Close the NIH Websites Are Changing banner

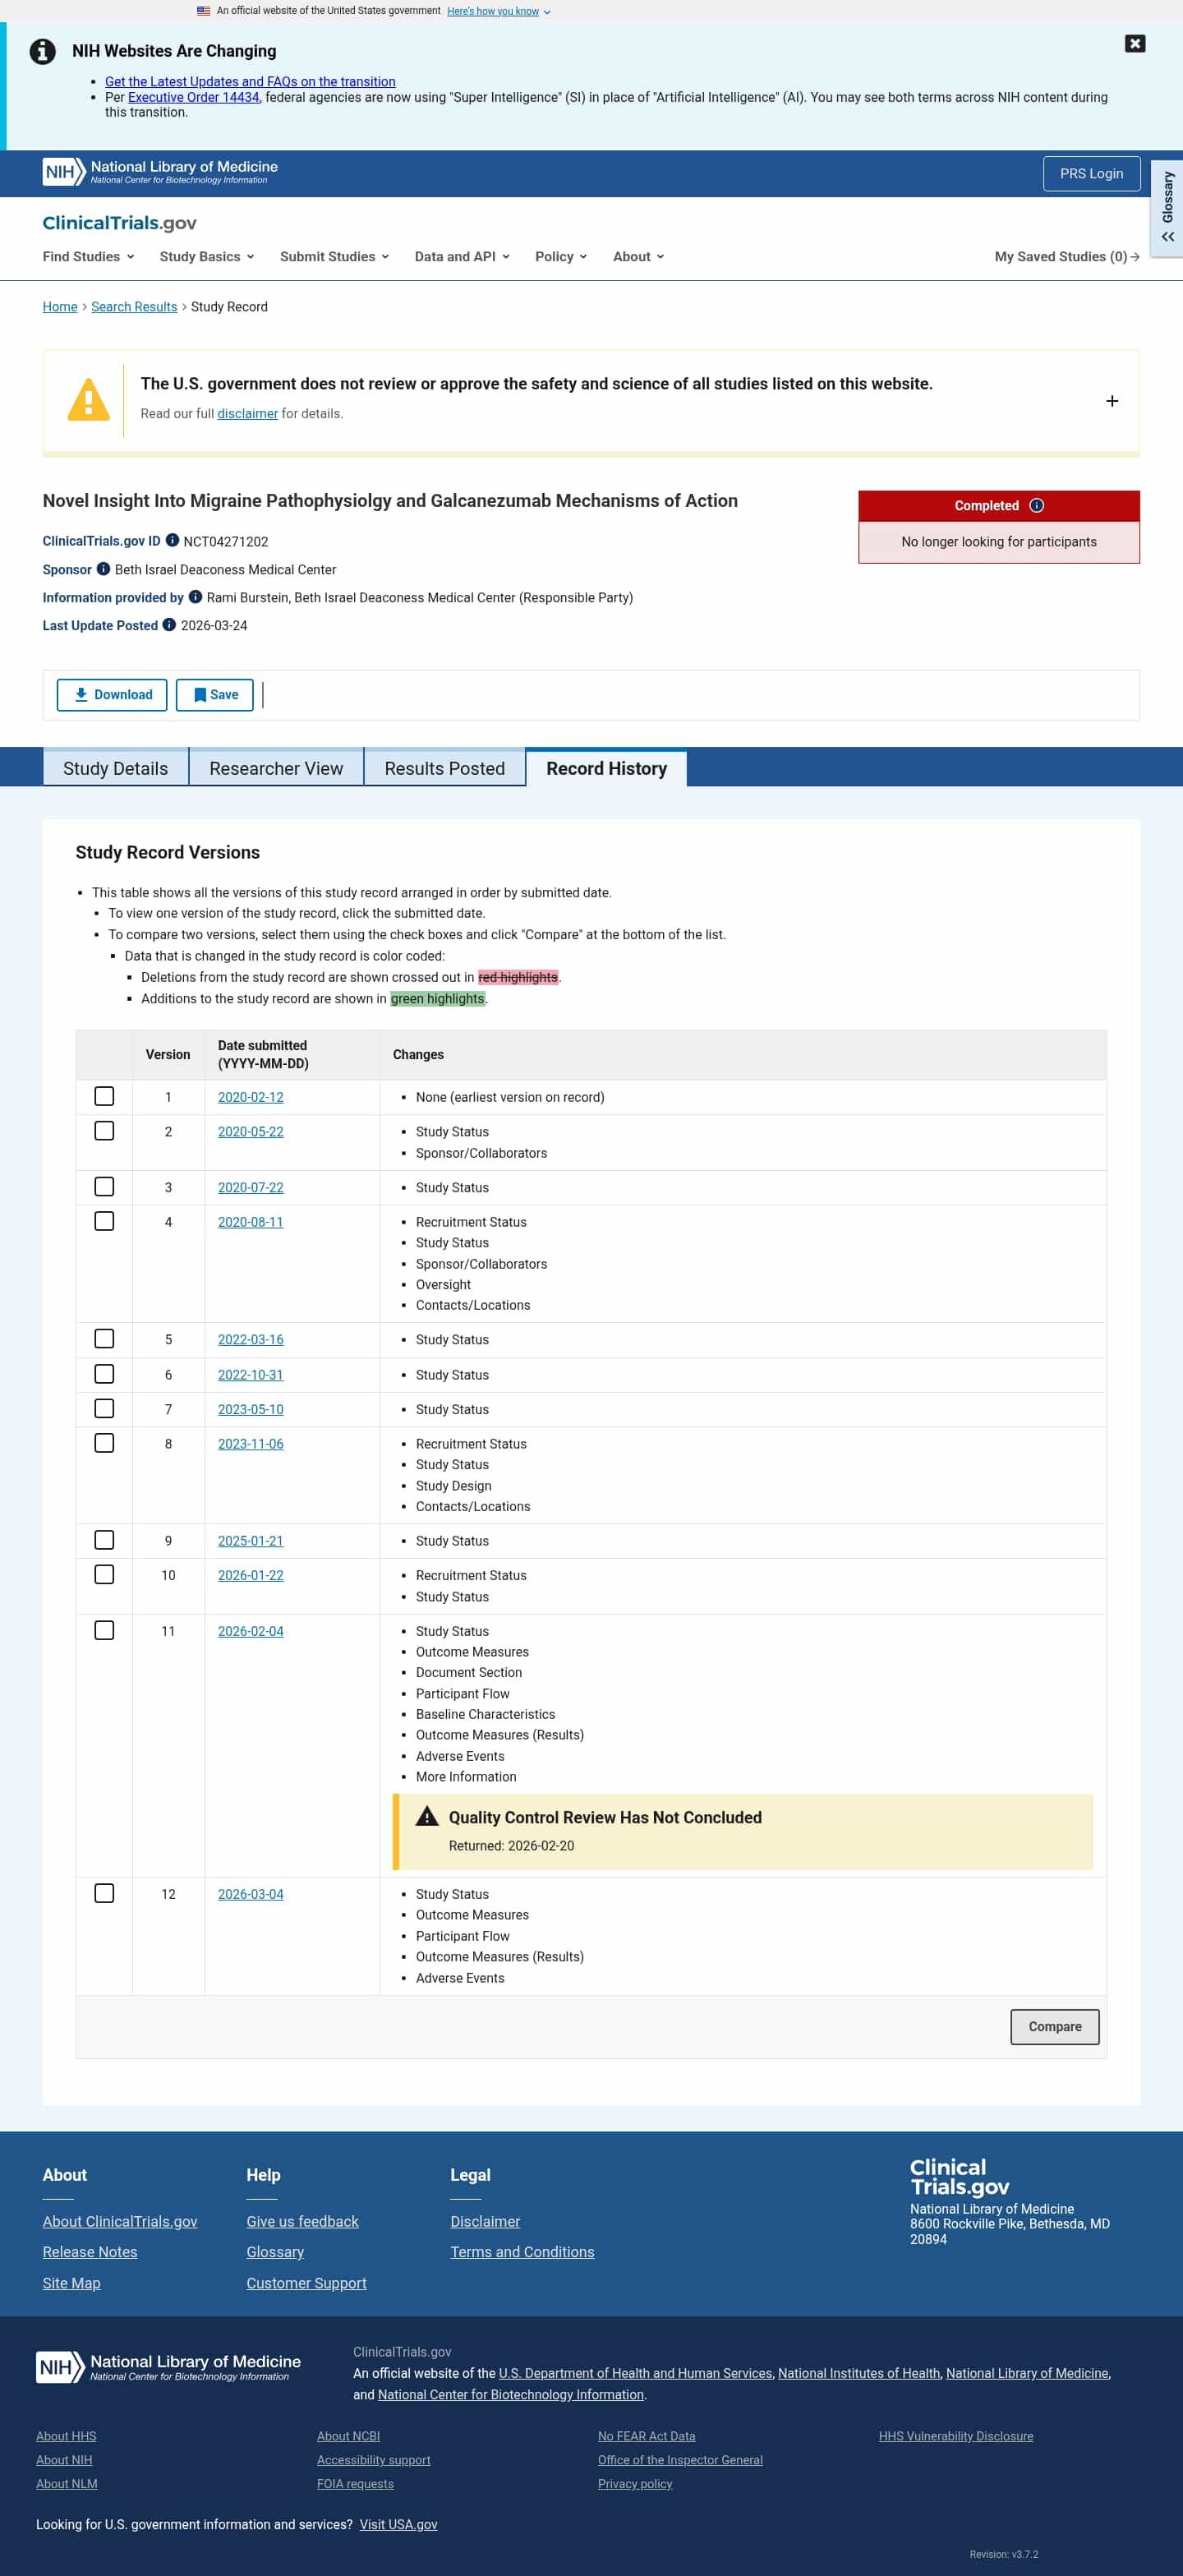pyautogui.click(x=1134, y=43)
